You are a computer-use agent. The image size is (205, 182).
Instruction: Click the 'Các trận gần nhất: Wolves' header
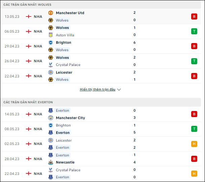[101, 5]
